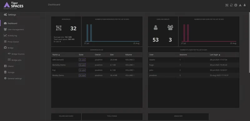Sort workspaces by the Name column arrow
Viewport: 250px width, 121px height.
pos(59,55)
